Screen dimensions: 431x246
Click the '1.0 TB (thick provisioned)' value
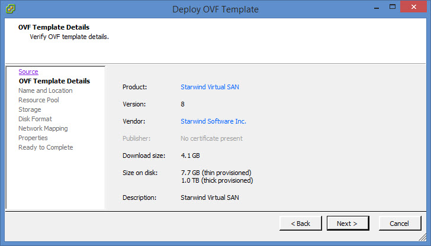coord(217,181)
